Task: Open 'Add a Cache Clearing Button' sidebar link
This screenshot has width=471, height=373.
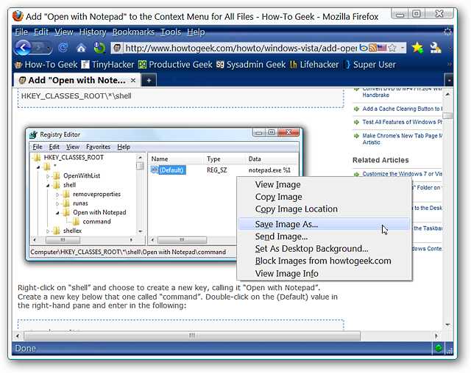Action: (x=402, y=109)
